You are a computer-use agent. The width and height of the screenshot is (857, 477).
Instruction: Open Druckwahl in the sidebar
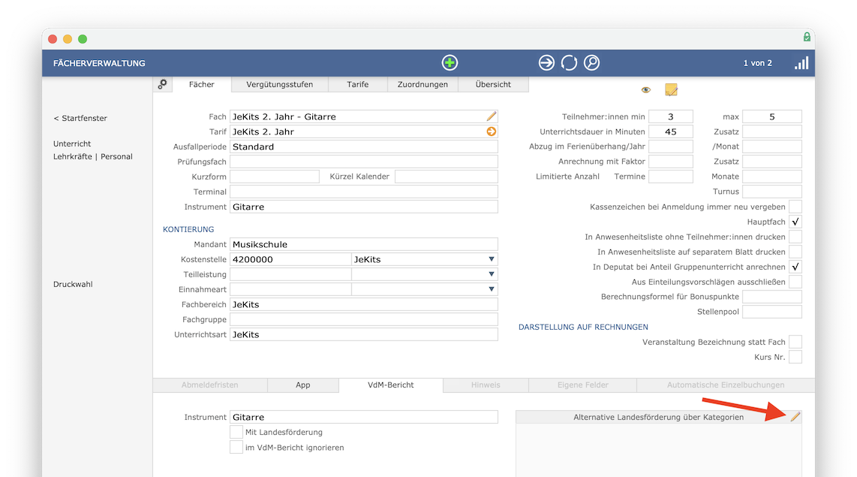coord(73,285)
